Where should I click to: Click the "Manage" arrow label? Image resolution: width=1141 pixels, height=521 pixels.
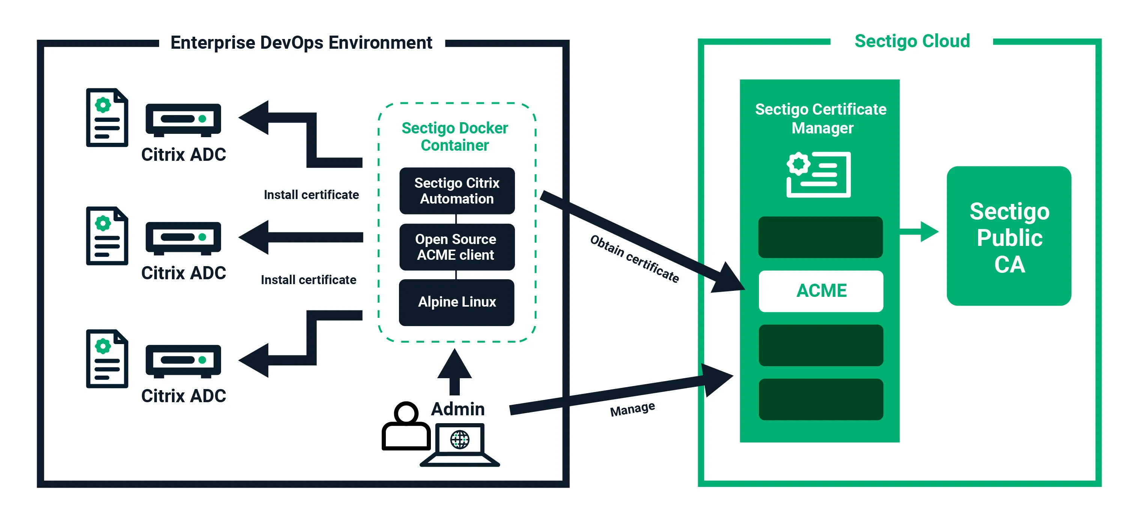click(x=632, y=409)
